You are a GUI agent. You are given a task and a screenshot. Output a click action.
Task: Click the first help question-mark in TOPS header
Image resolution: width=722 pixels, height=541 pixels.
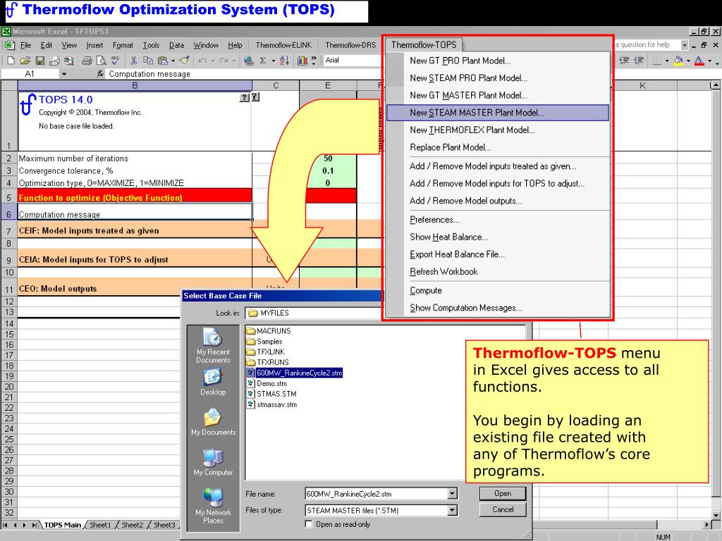point(245,97)
